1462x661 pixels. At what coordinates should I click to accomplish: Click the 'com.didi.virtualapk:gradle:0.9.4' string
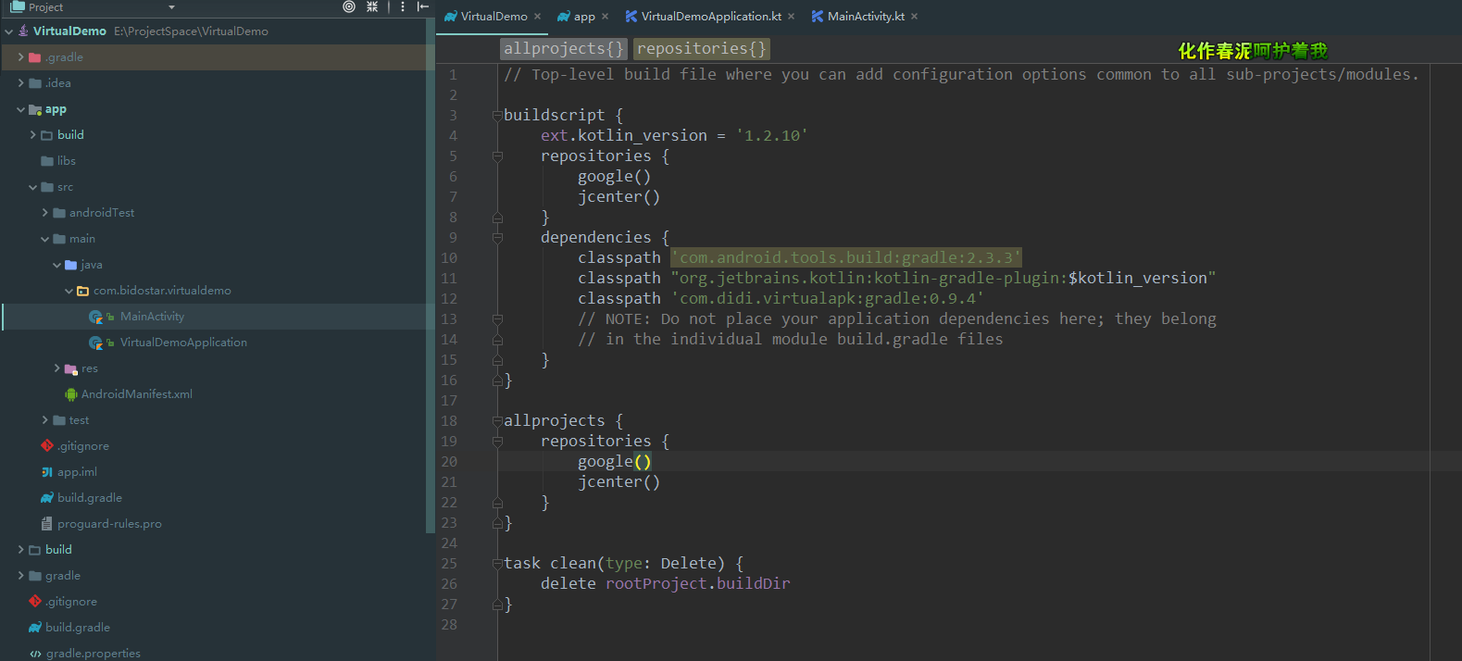click(x=828, y=299)
